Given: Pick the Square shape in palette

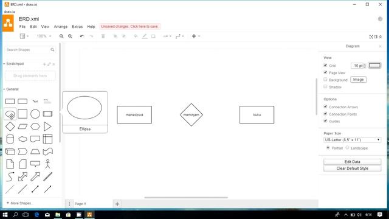Looking at the screenshot, I should [22, 114].
